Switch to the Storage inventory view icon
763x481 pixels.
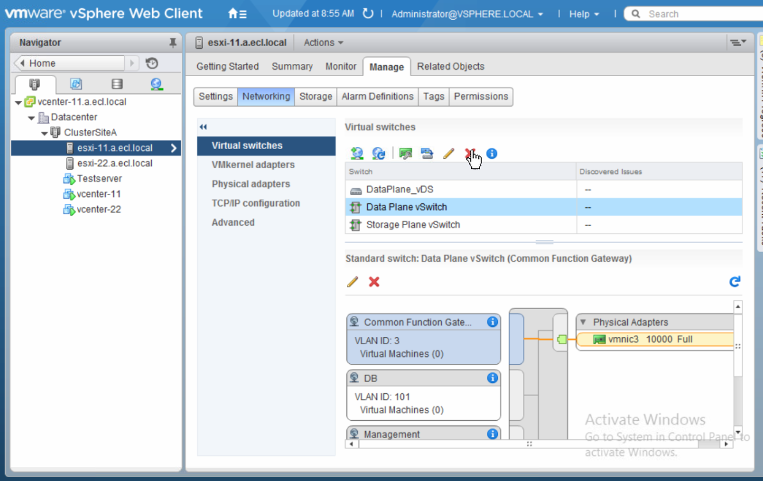click(116, 84)
